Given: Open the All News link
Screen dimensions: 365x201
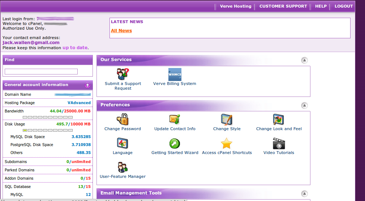Looking at the screenshot, I should (x=121, y=30).
